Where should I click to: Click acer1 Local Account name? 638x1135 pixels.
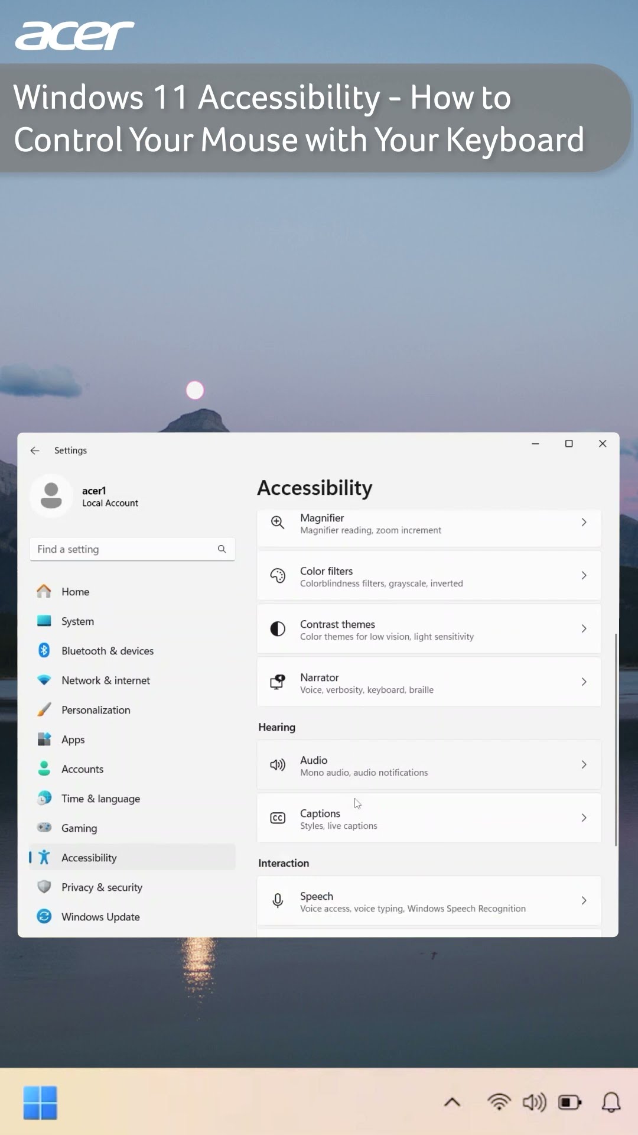[x=110, y=497]
